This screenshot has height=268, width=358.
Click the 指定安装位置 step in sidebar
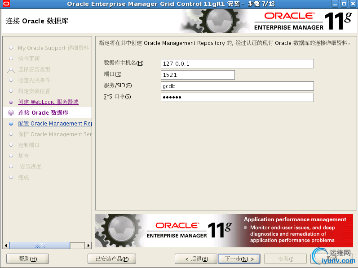tap(34, 91)
